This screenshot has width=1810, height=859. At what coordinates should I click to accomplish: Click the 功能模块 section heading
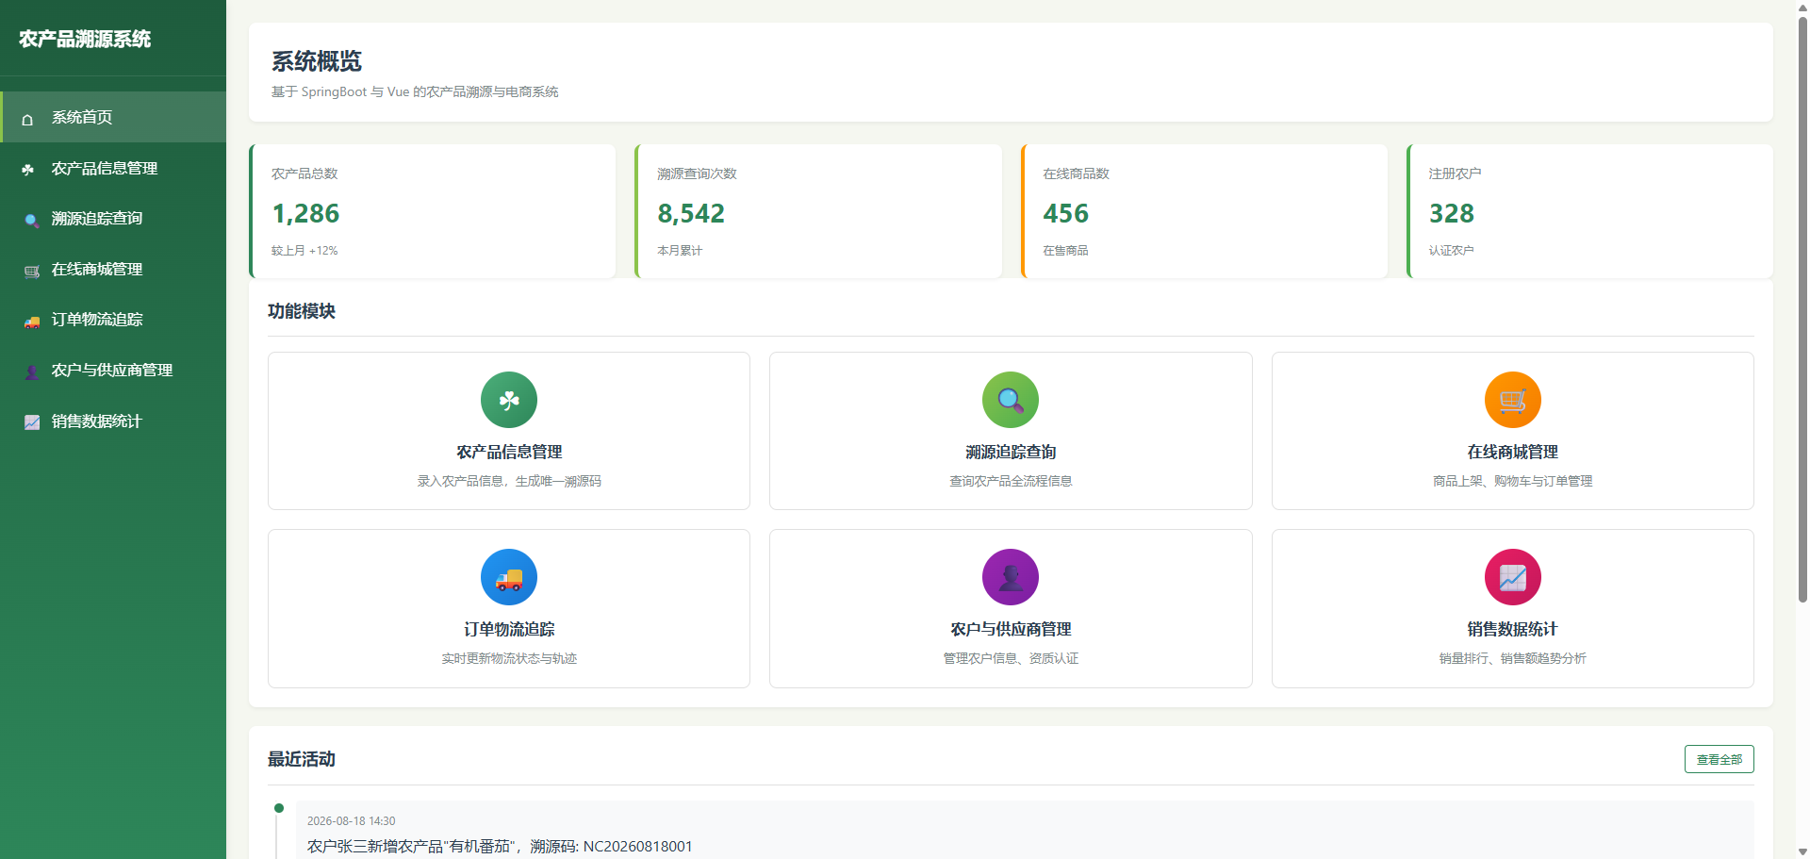click(x=302, y=311)
